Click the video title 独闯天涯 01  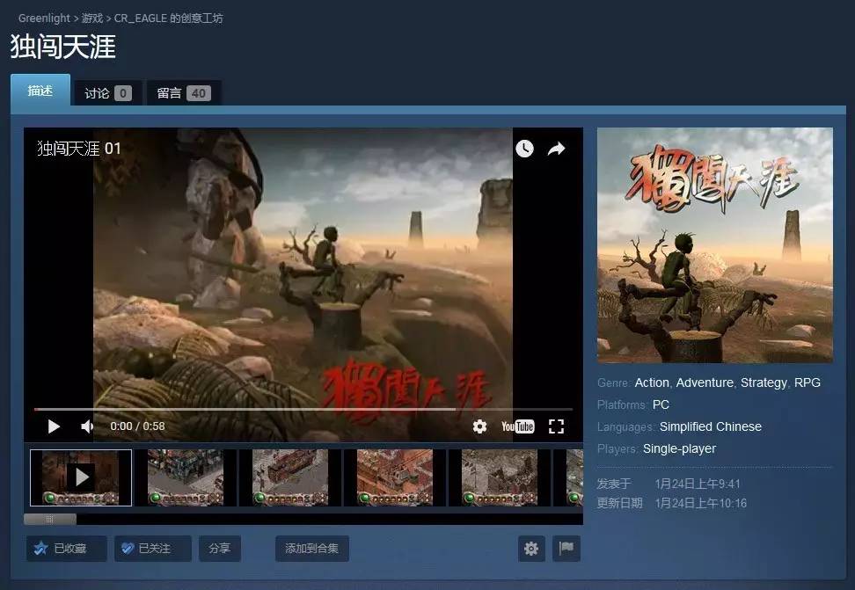[x=79, y=149]
